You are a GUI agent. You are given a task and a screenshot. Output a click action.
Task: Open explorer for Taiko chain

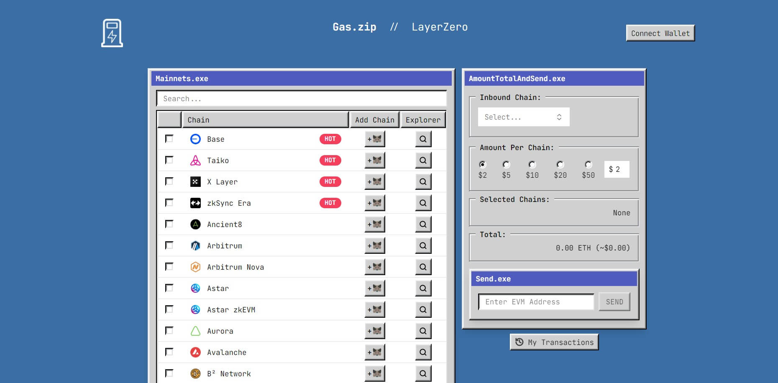(423, 160)
